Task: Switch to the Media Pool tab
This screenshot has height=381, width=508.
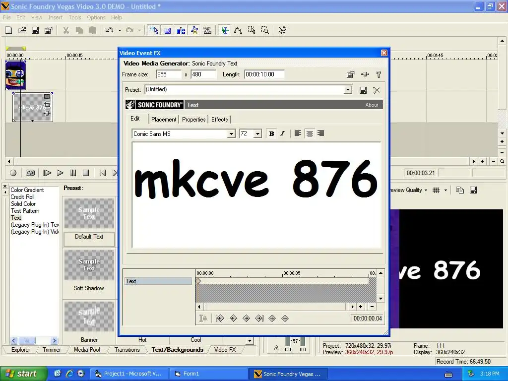Action: point(87,350)
